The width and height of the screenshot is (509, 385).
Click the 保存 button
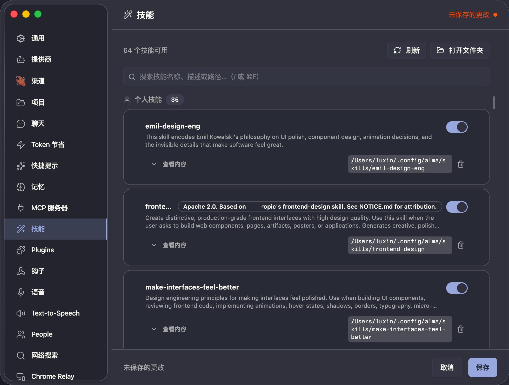pyautogui.click(x=482, y=367)
